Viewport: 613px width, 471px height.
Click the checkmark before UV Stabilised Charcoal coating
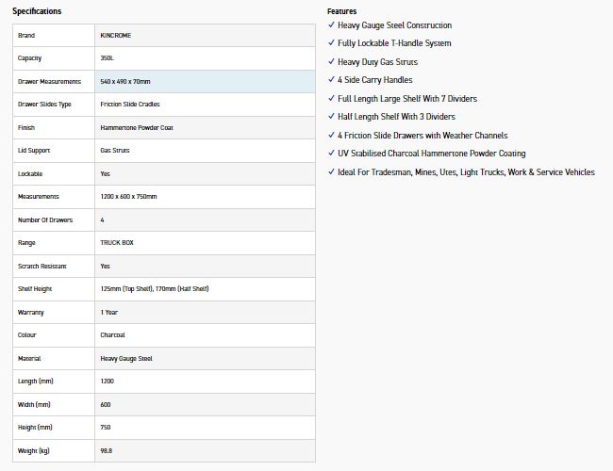[331, 154]
